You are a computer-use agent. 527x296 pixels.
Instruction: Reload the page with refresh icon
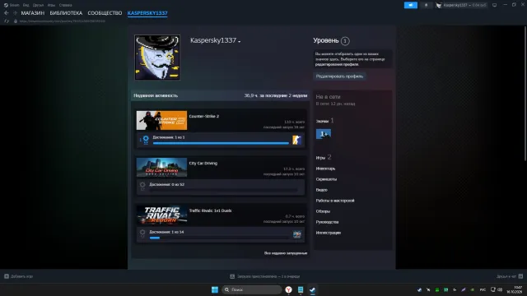coord(7,21)
